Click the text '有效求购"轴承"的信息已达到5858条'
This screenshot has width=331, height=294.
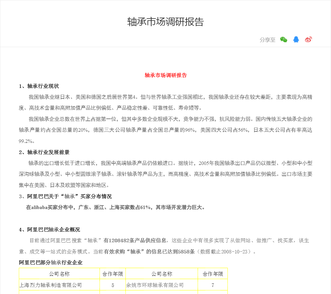pos(149,252)
